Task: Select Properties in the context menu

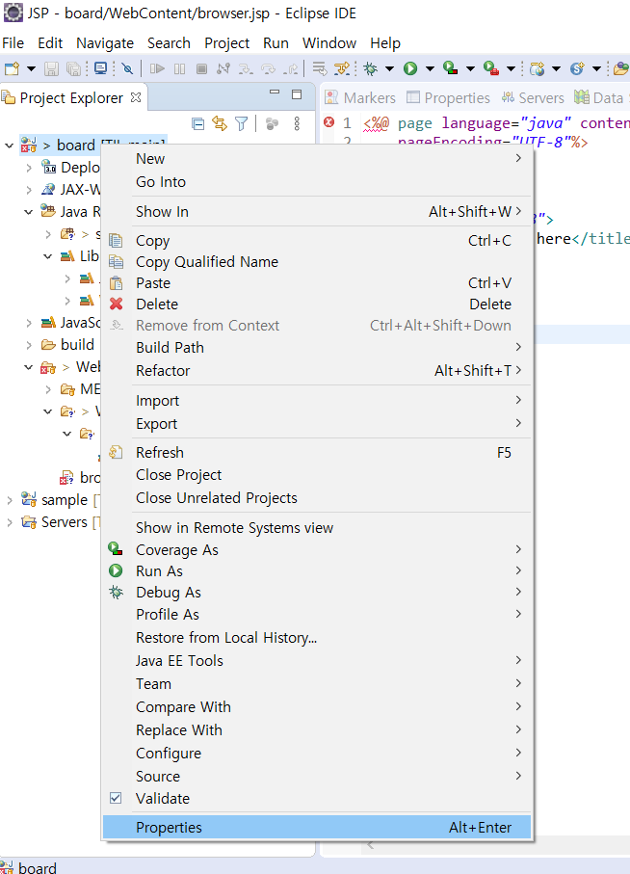Action: coord(318,827)
